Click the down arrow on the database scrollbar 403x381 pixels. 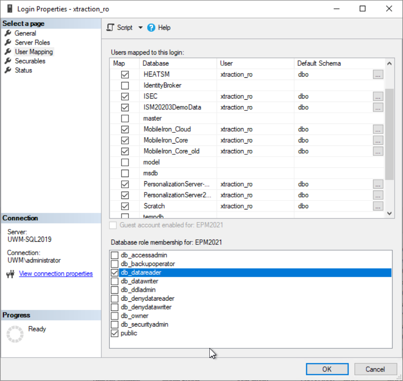pos(389,212)
